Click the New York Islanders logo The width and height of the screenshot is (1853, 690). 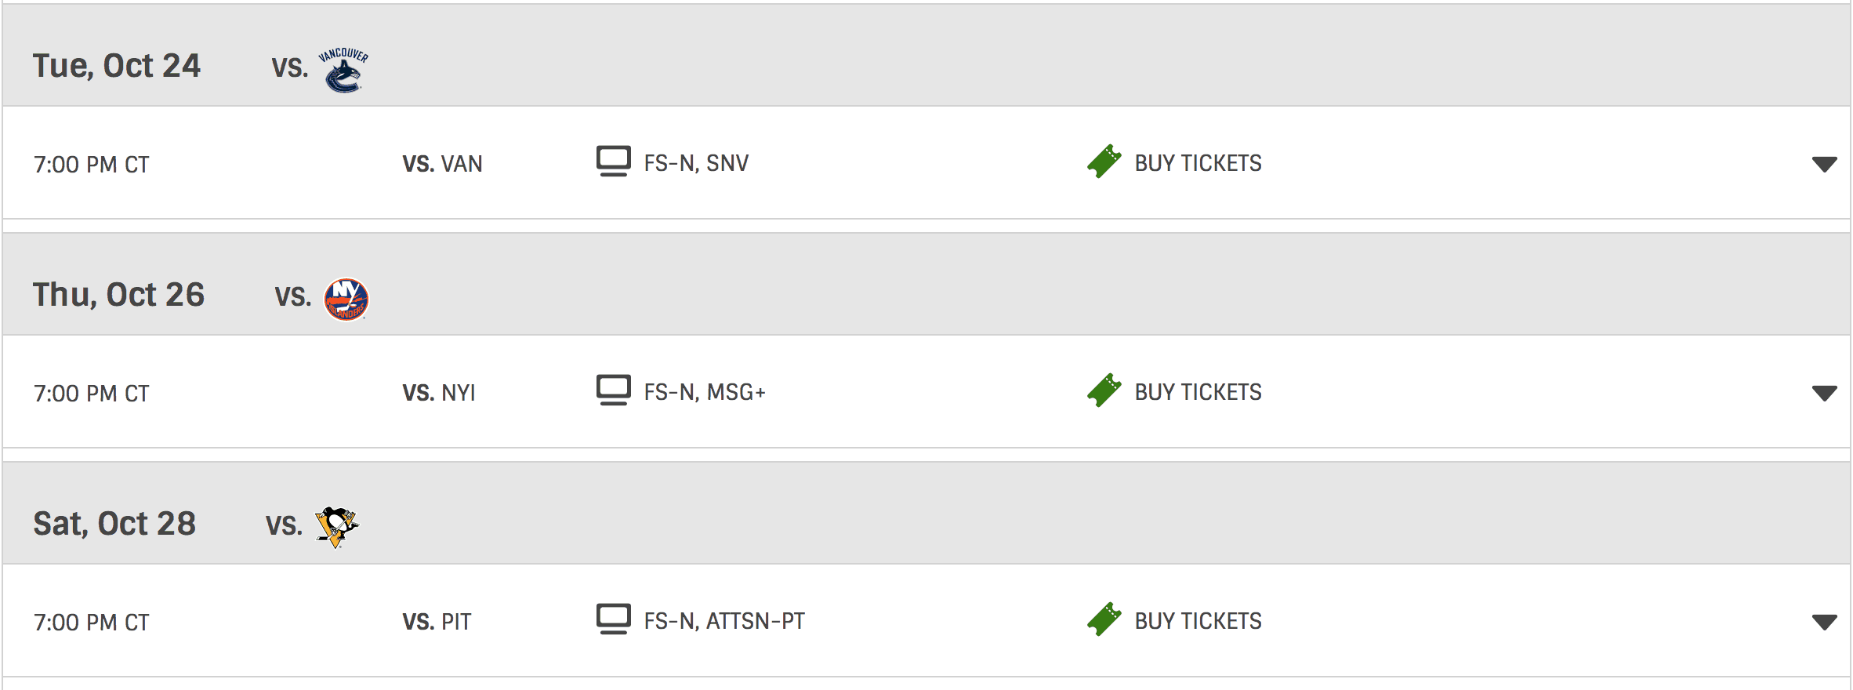tap(346, 300)
